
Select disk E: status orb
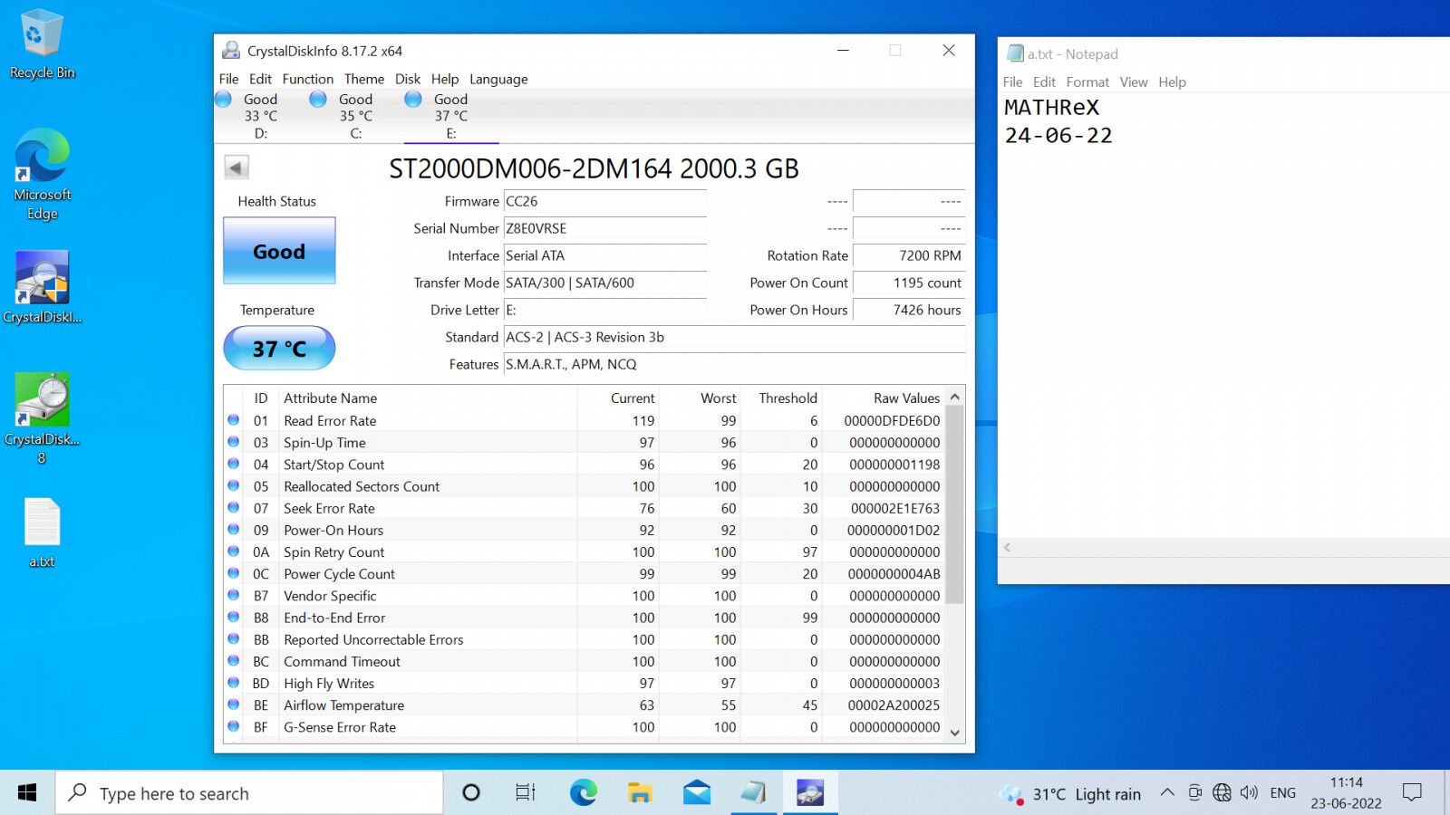413,99
